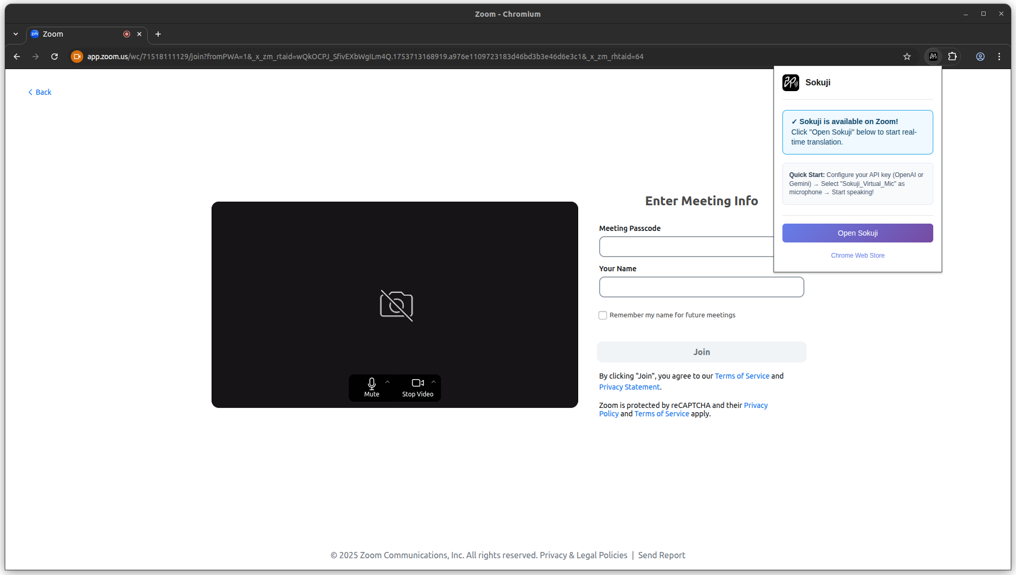This screenshot has width=1016, height=575.
Task: Open reCAPTCHA Privacy Policy link
Action: pos(756,405)
